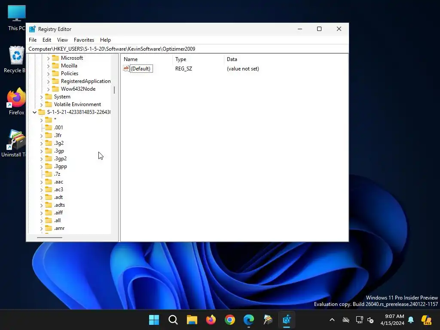Expand the .amr key
Viewport: 440px width, 330px height.
[42, 229]
